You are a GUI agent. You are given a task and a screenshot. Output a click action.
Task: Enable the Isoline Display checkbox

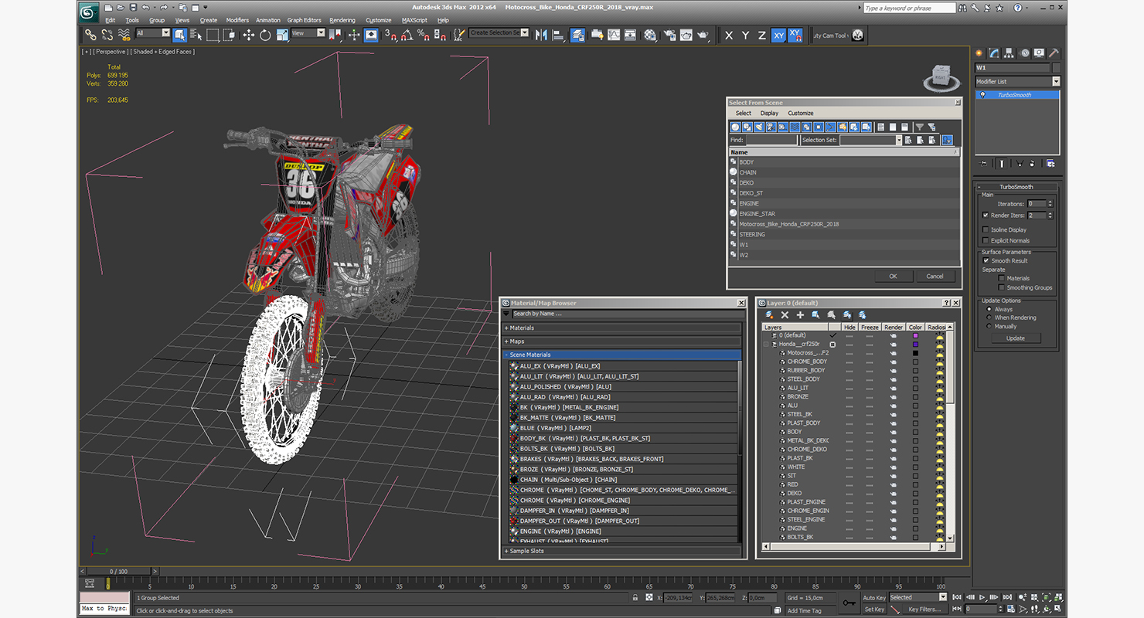coord(985,229)
